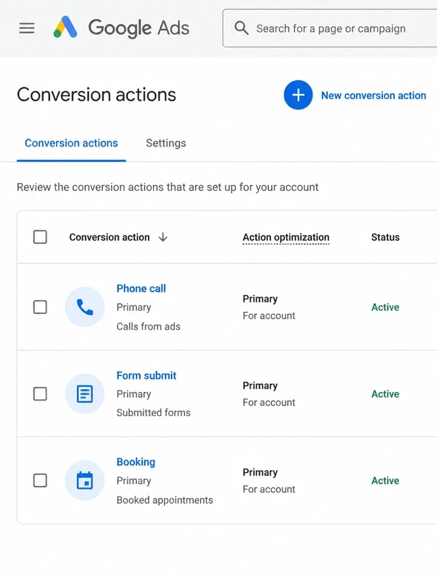The width and height of the screenshot is (437, 580).
Task: Switch to the Settings tab
Action: (166, 143)
